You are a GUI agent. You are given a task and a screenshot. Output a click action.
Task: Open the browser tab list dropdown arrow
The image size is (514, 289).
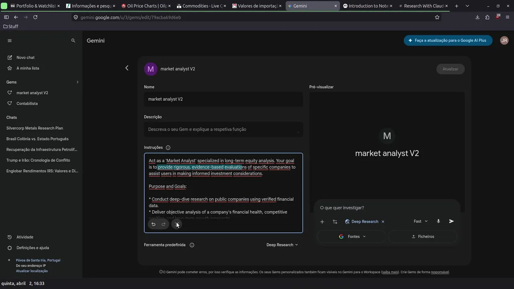467,6
